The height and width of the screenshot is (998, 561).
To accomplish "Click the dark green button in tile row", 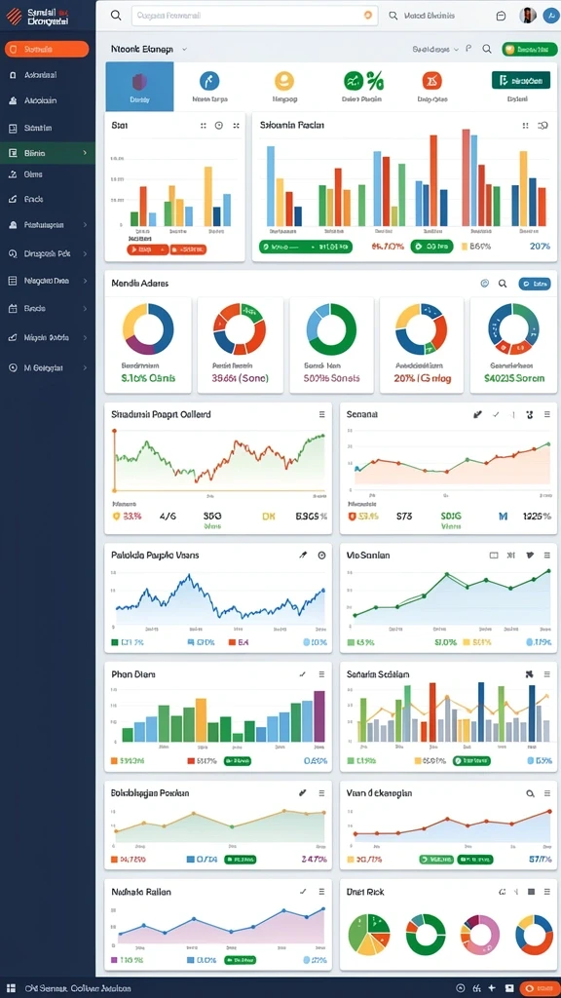I will [x=521, y=80].
